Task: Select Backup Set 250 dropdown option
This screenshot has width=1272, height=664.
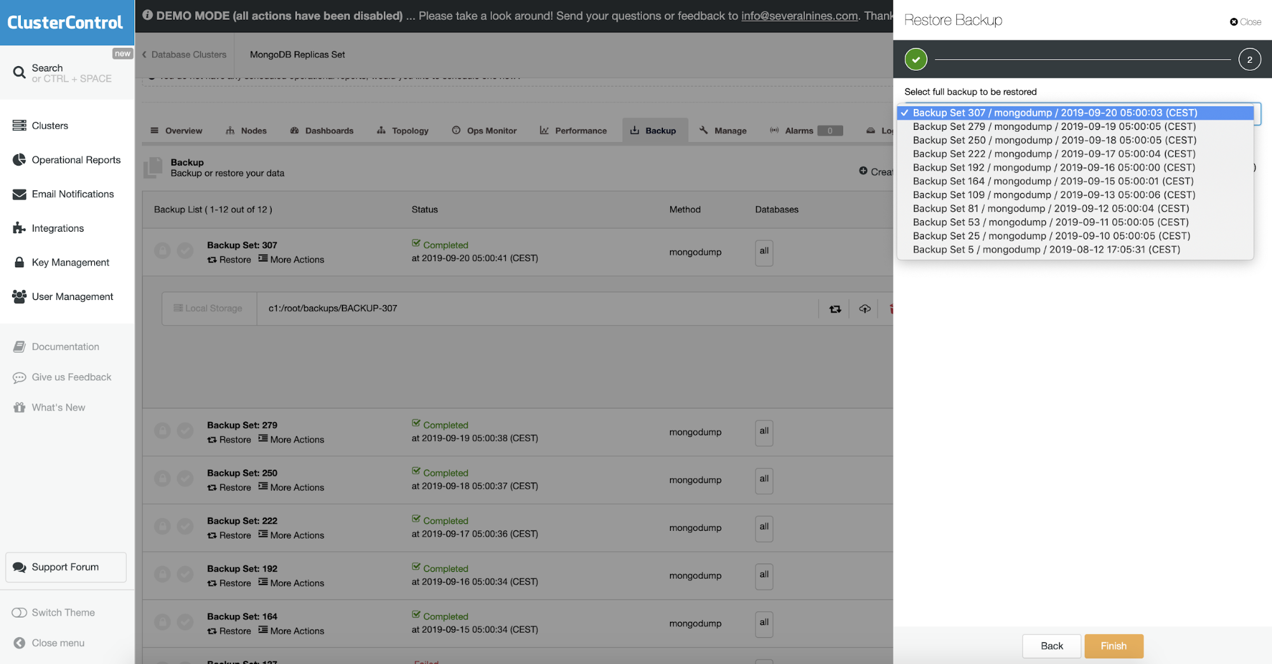Action: (x=1075, y=140)
